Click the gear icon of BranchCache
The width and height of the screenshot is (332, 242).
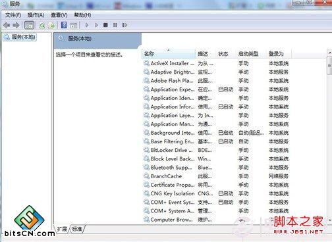[x=146, y=176]
